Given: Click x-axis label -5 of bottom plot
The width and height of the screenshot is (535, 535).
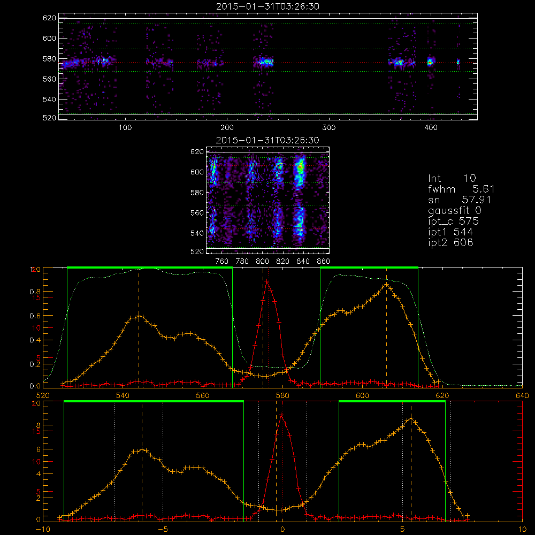Looking at the screenshot, I should [x=163, y=530].
